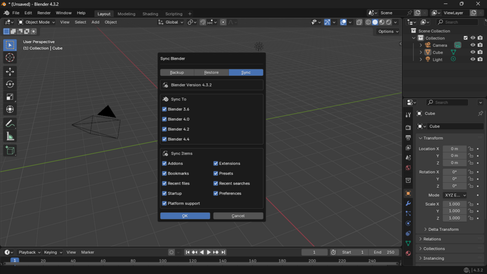This screenshot has width=487, height=274.
Task: Toggle the Bookmarks sync checkbox
Action: 164,173
